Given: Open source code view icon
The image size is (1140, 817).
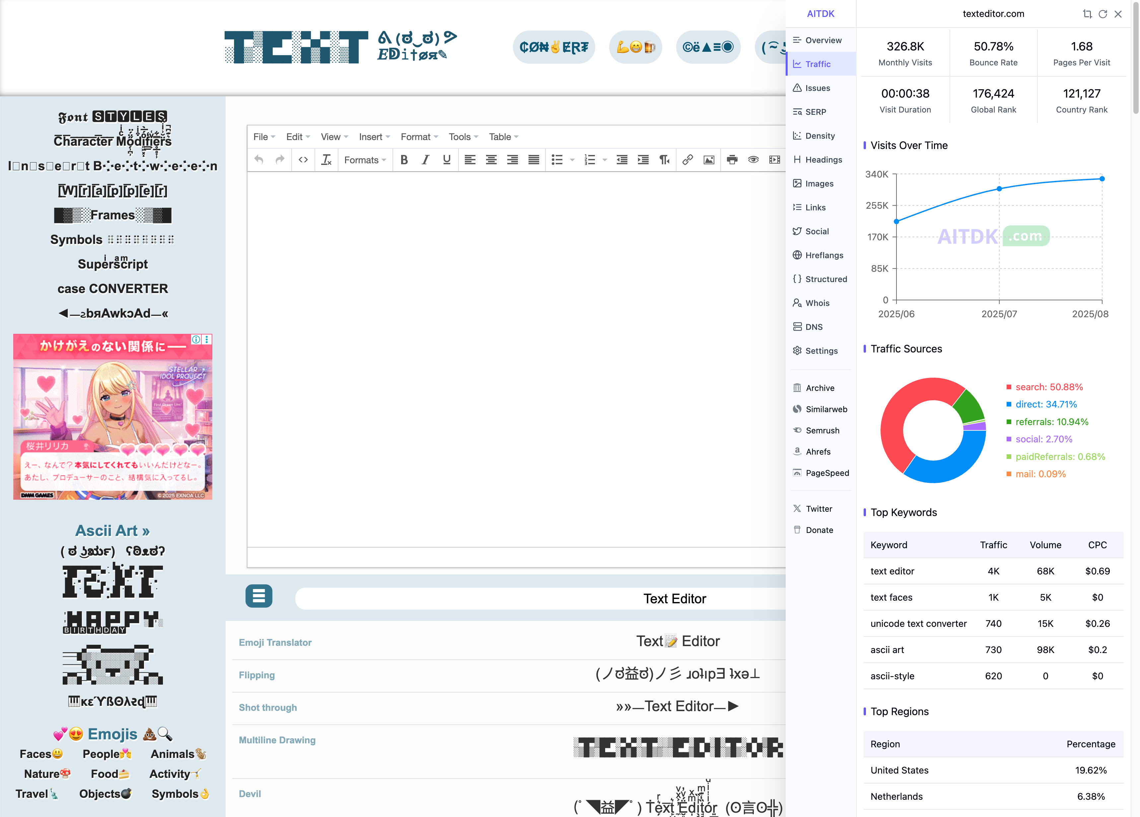Looking at the screenshot, I should click(x=303, y=160).
